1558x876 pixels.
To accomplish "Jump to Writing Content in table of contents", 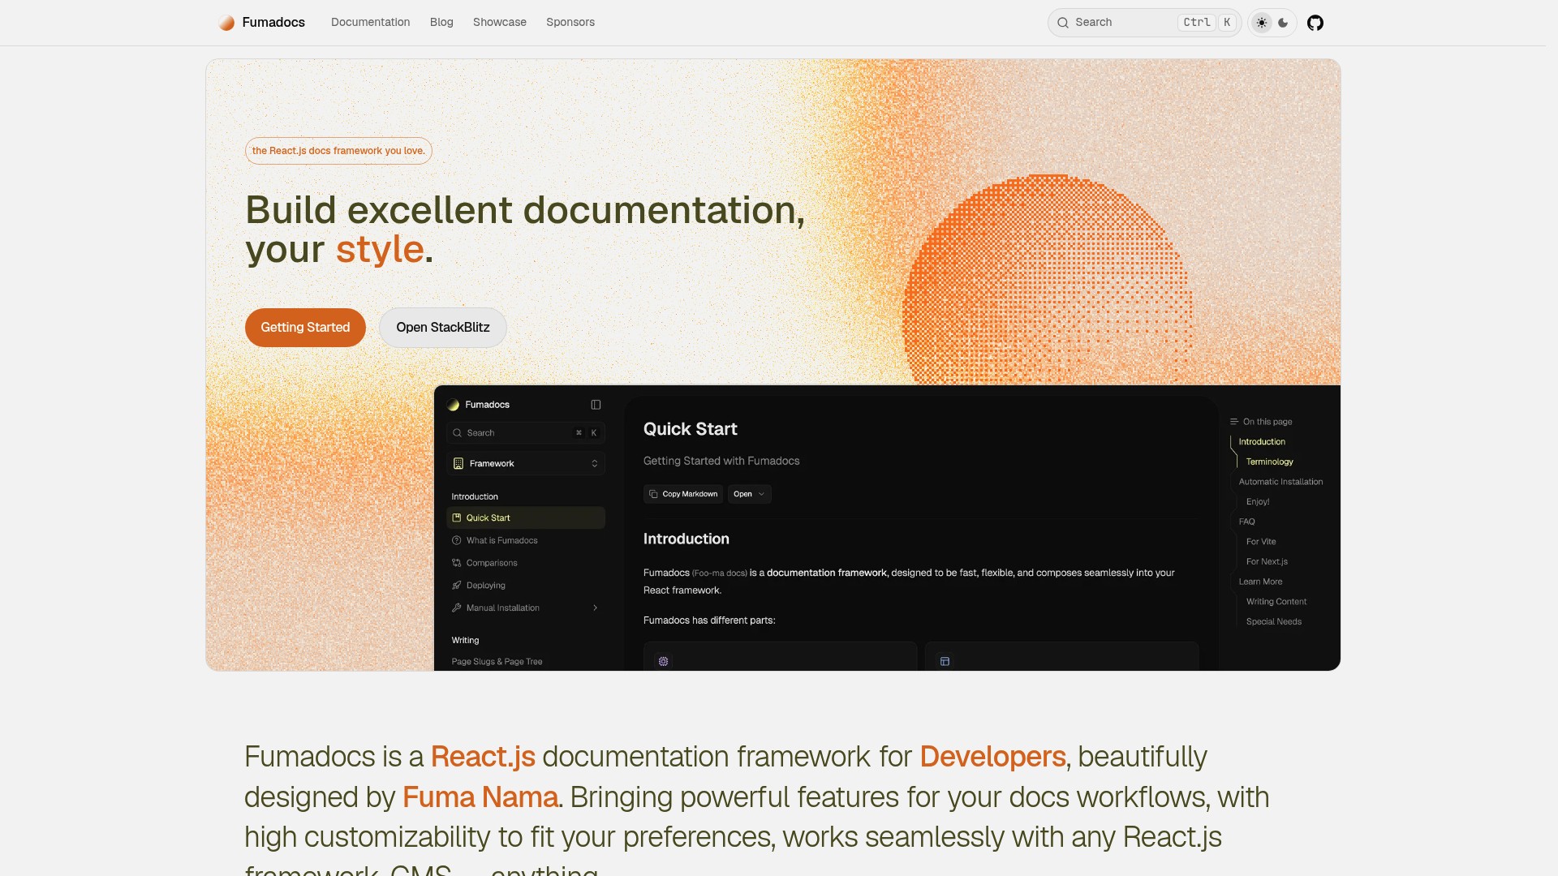I will pyautogui.click(x=1276, y=602).
